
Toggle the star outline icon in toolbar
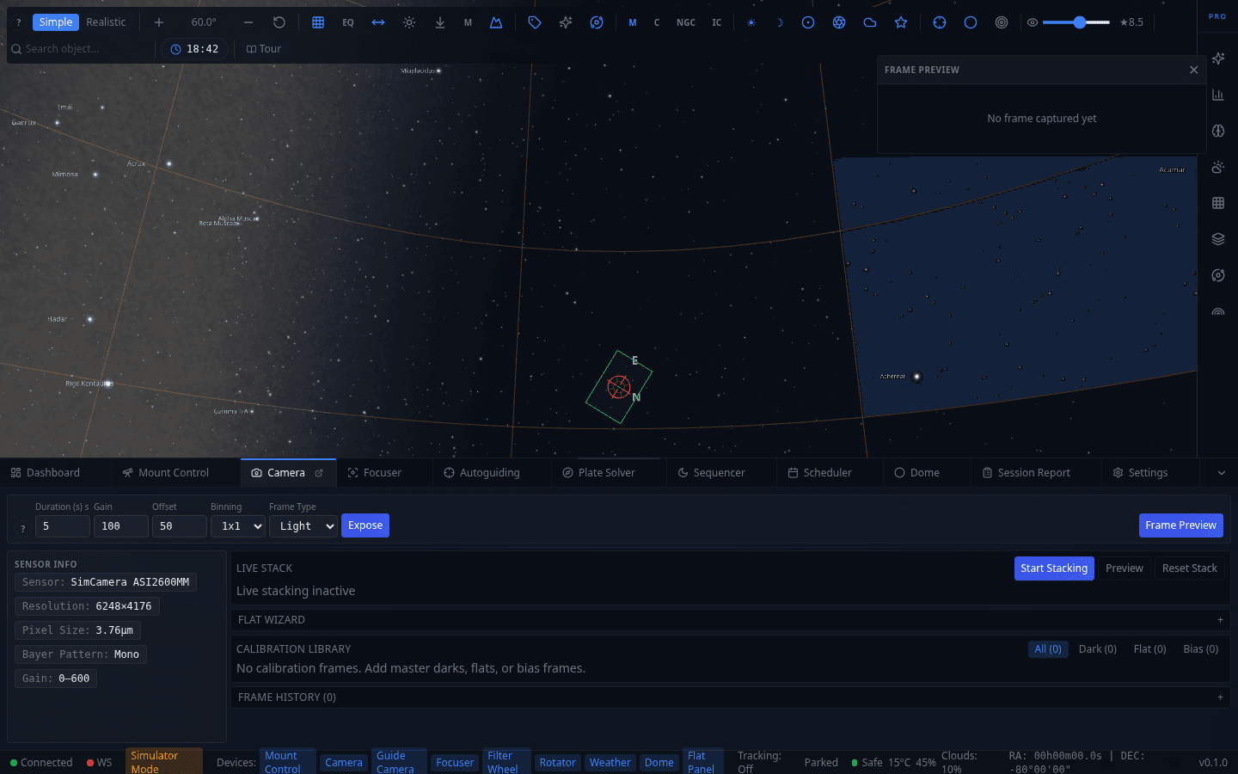(x=901, y=22)
